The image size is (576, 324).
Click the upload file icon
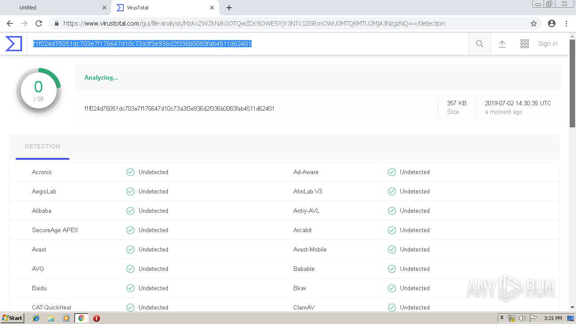[x=502, y=44]
